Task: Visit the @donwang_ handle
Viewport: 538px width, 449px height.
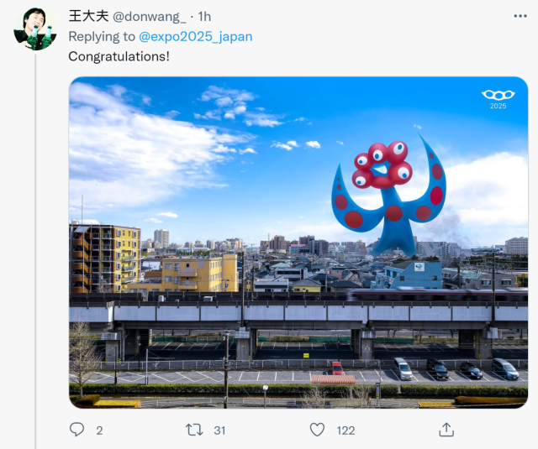Action: pyautogui.click(x=150, y=17)
